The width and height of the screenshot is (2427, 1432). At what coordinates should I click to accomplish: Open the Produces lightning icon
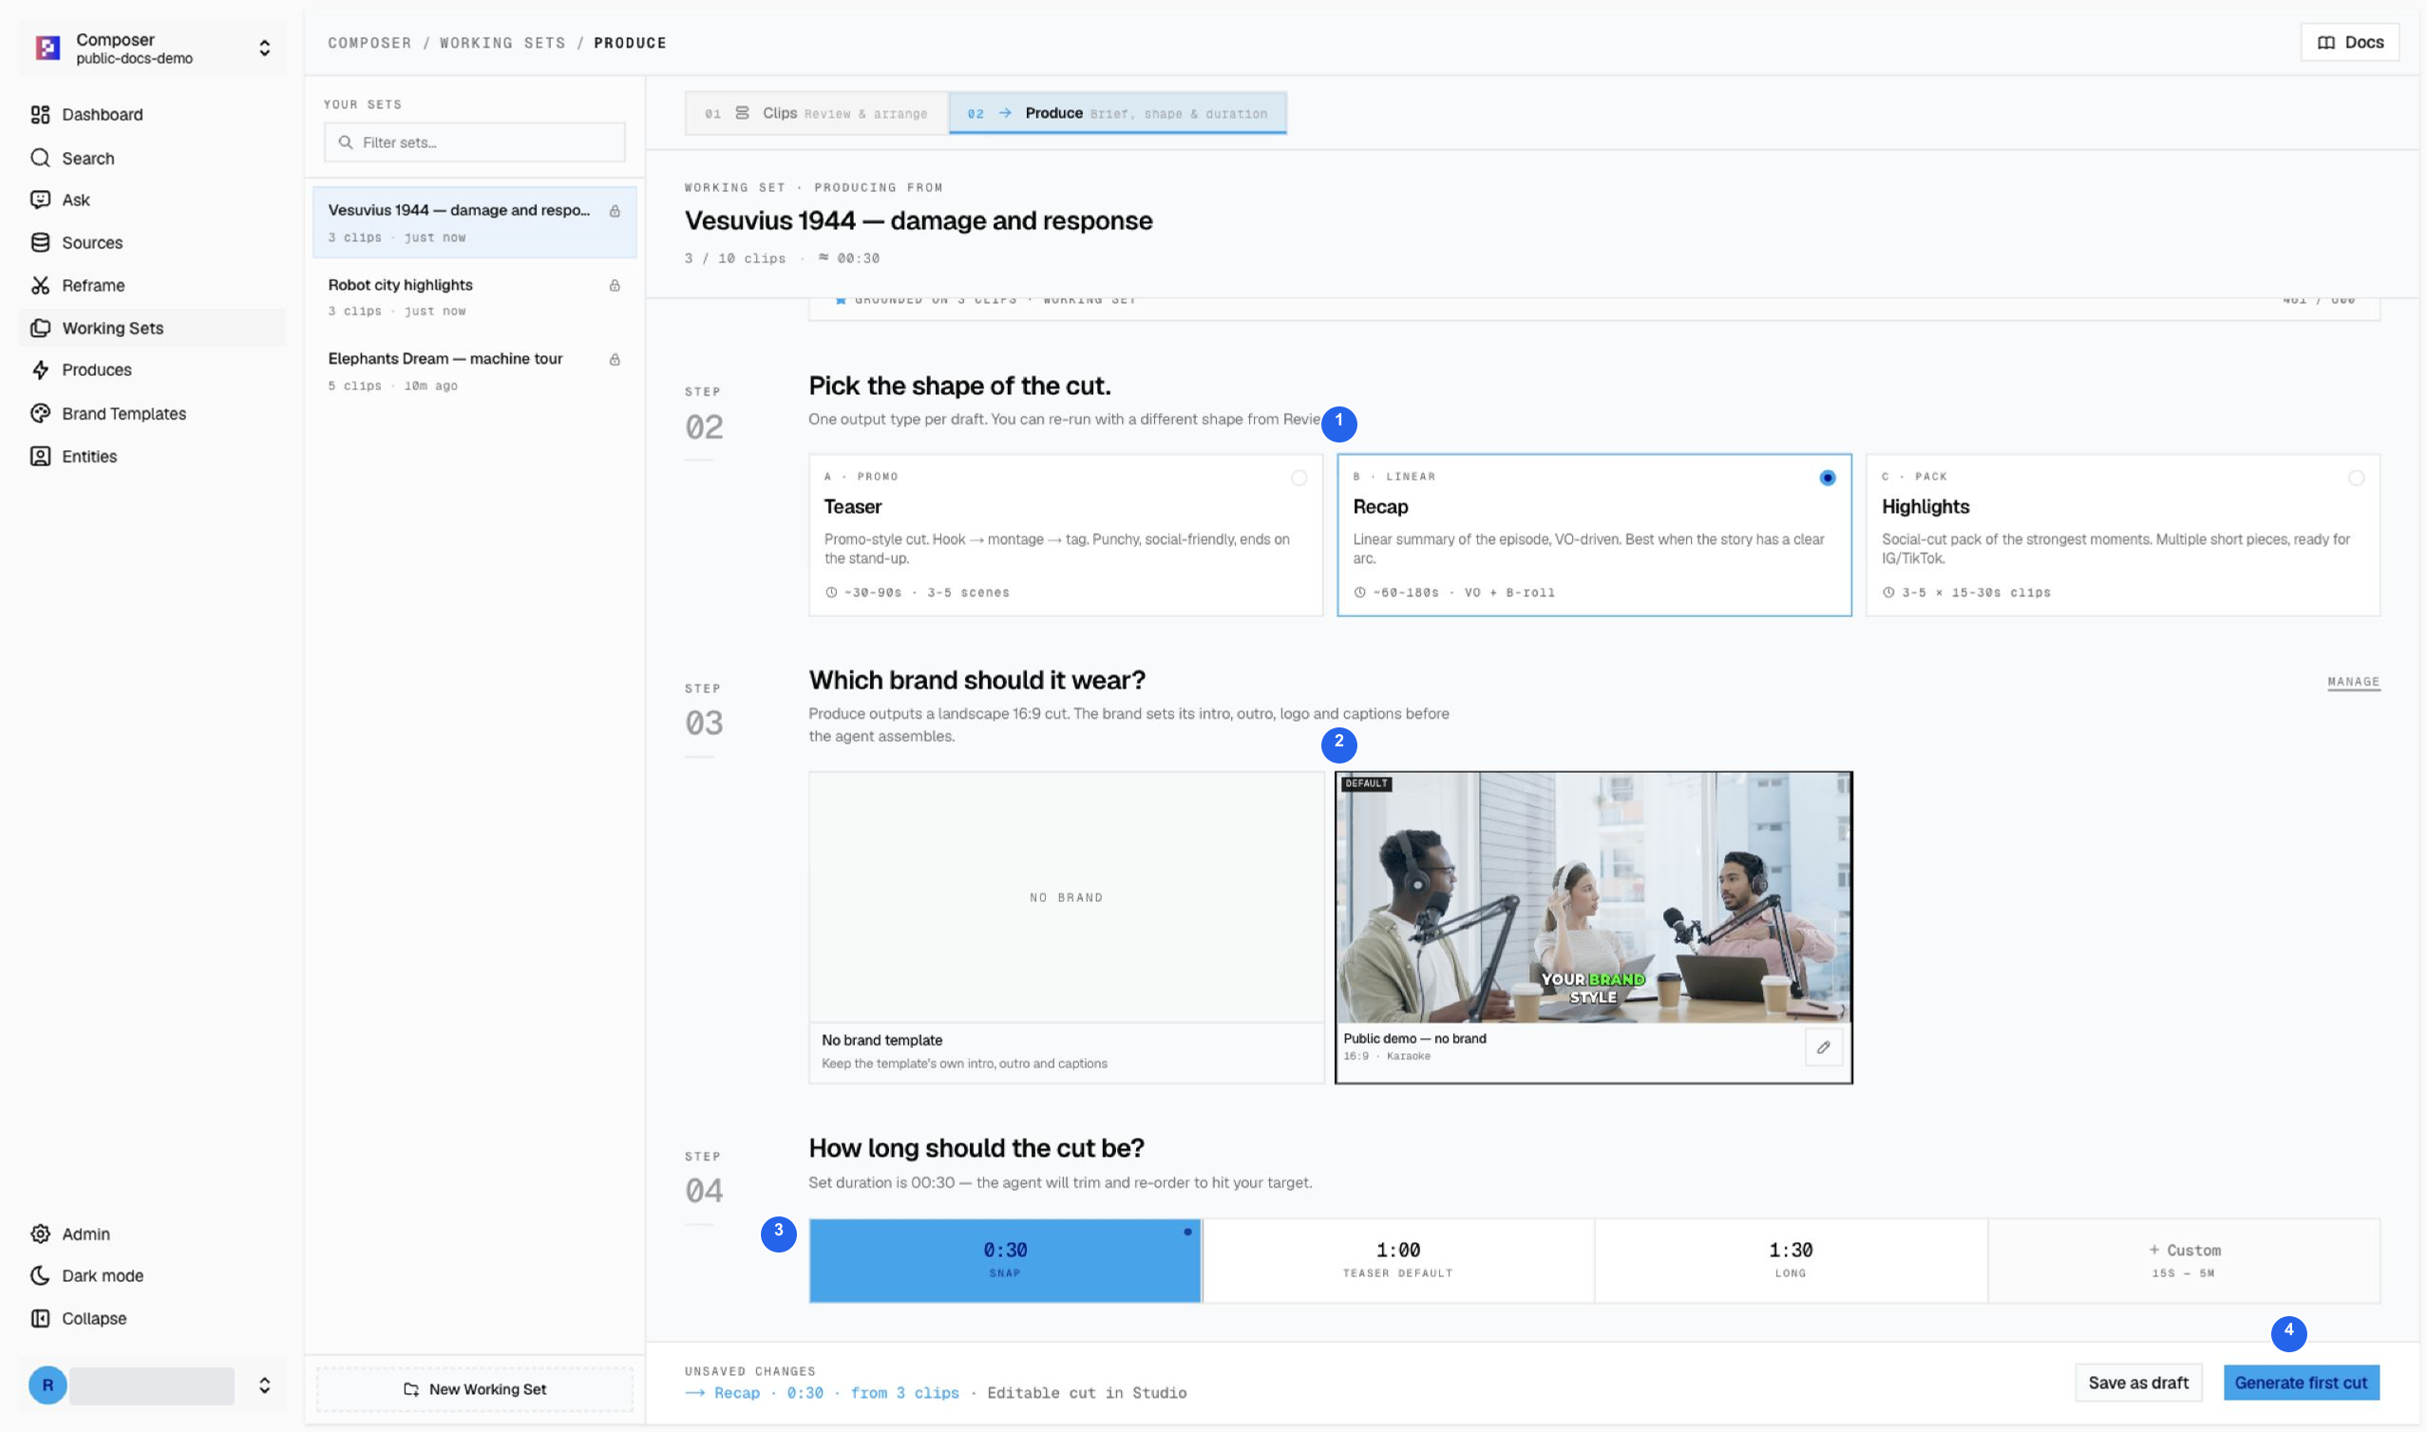pyautogui.click(x=40, y=369)
